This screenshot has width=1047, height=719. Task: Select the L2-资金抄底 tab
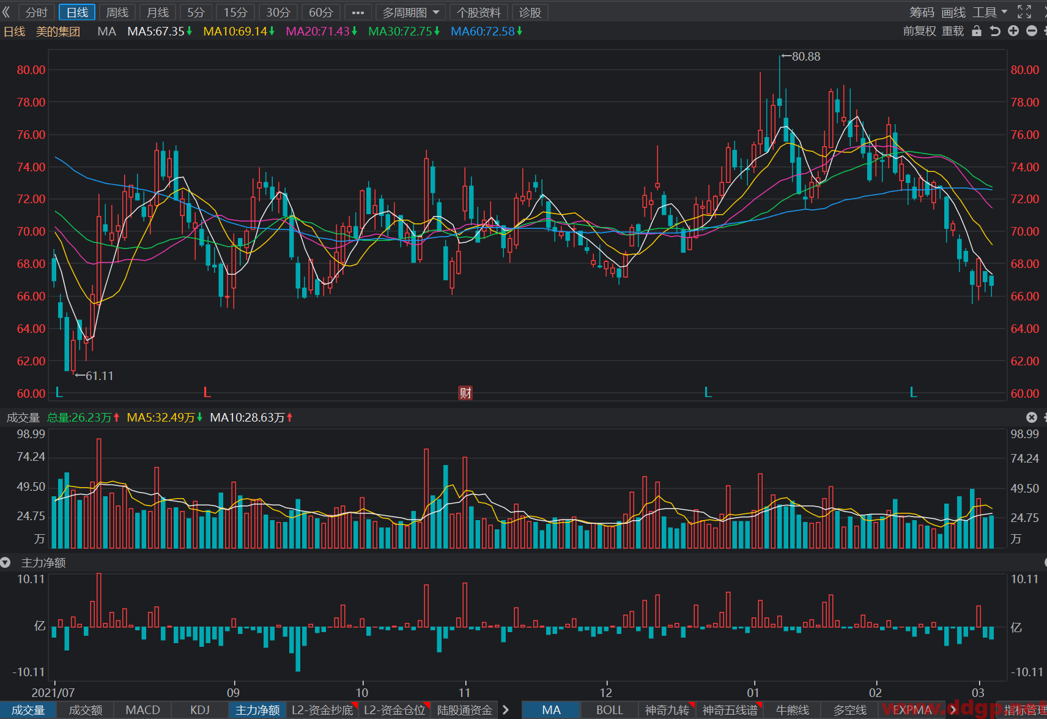tap(322, 710)
